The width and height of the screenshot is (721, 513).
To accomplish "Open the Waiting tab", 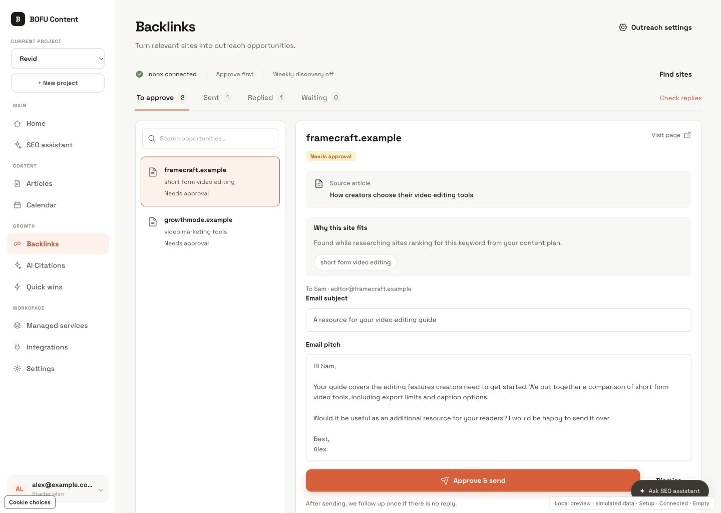I will pos(320,98).
